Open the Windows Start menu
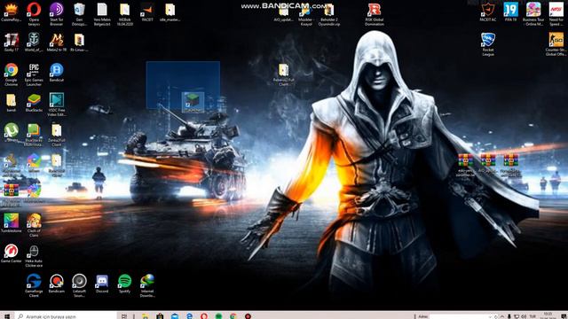 tap(7, 316)
